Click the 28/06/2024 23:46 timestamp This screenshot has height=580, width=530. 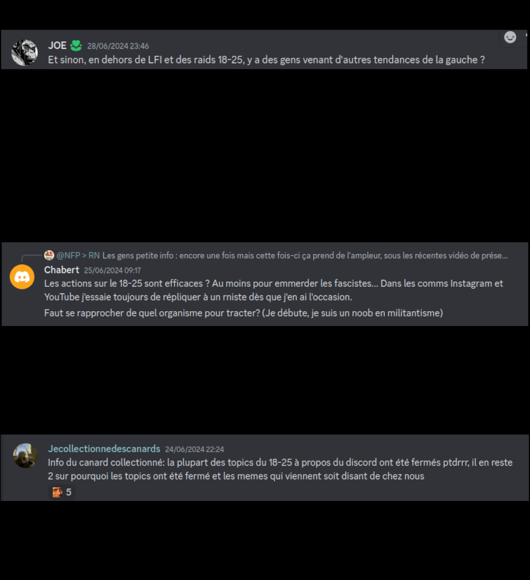coord(118,46)
